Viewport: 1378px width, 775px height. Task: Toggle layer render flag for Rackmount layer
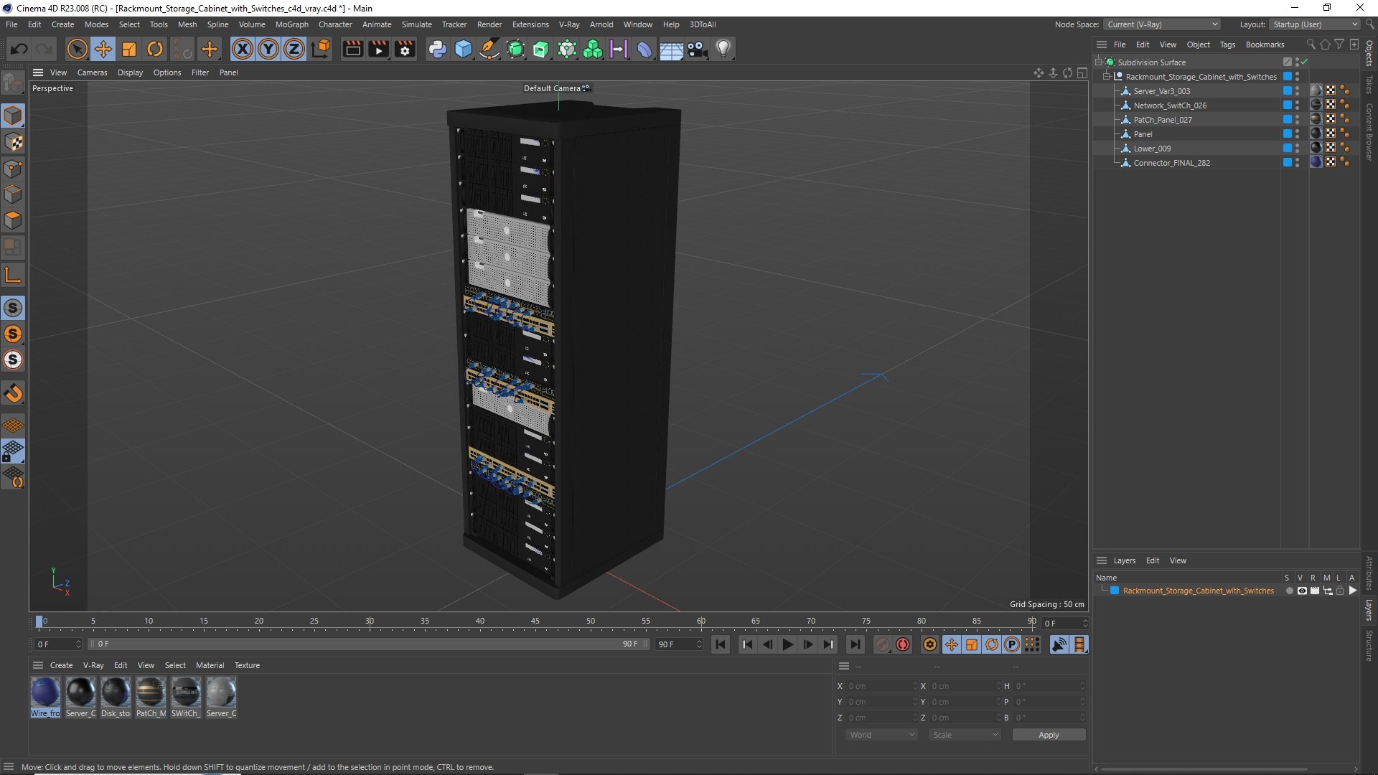click(1315, 591)
